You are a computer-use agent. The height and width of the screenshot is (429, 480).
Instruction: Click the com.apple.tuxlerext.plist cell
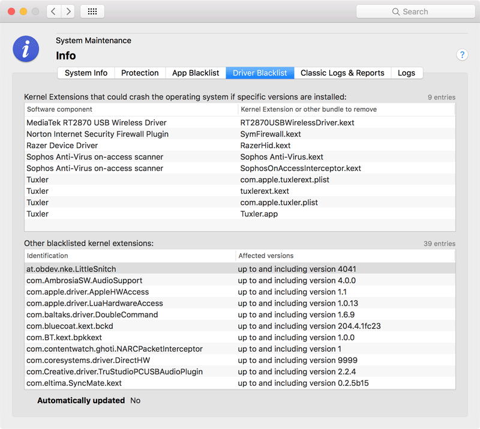click(284, 180)
